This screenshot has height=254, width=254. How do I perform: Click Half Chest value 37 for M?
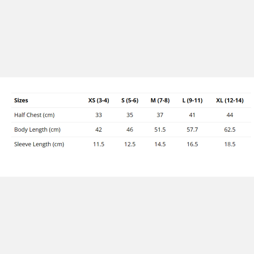point(160,115)
